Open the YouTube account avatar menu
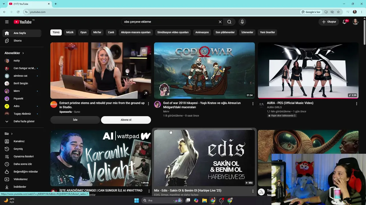Screen dimensions: 366x205 [355, 22]
